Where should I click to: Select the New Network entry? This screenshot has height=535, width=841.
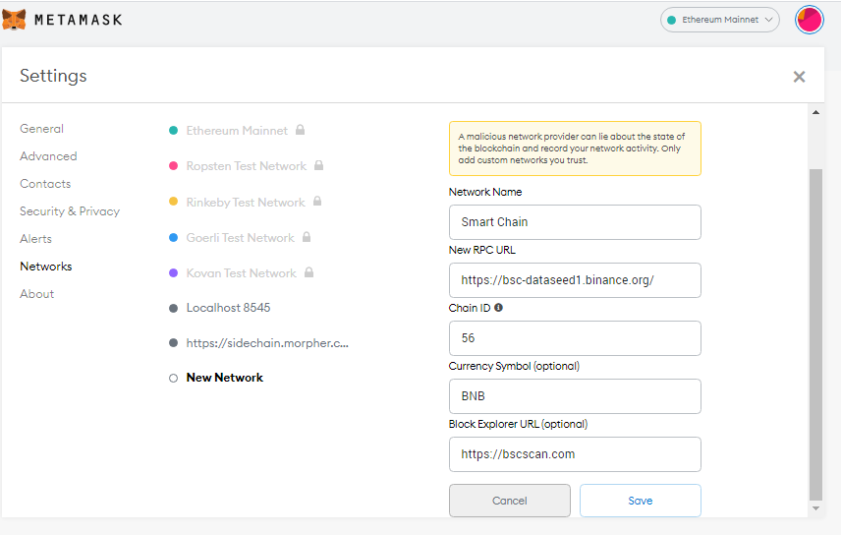[x=224, y=378]
